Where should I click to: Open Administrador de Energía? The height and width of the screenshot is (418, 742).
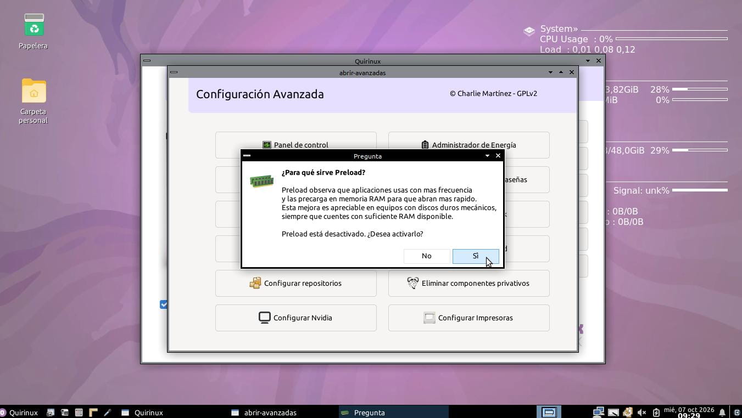click(x=469, y=145)
